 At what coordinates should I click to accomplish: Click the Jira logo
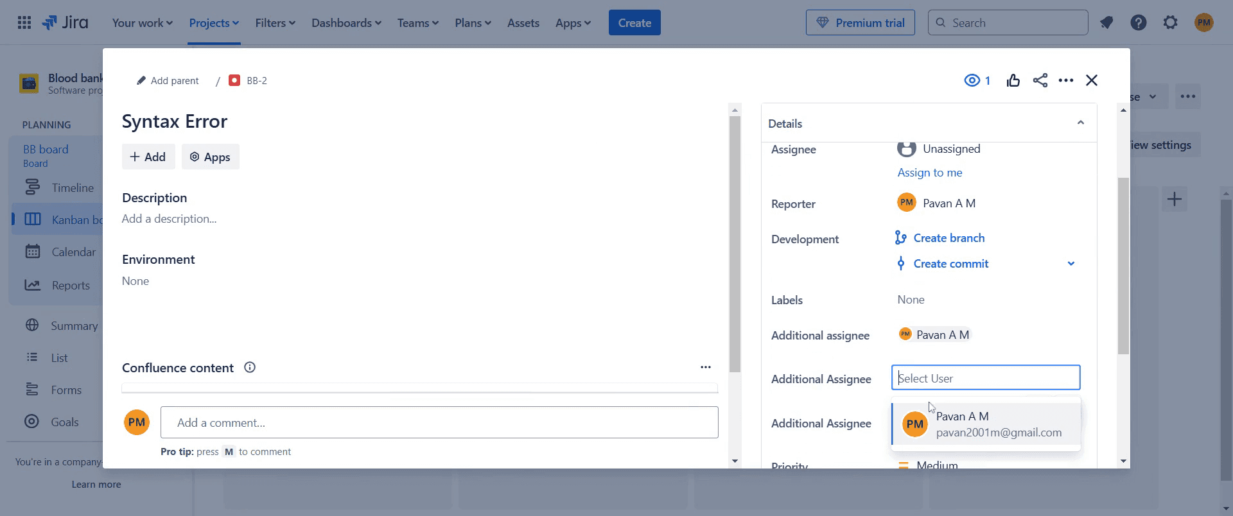(65, 23)
